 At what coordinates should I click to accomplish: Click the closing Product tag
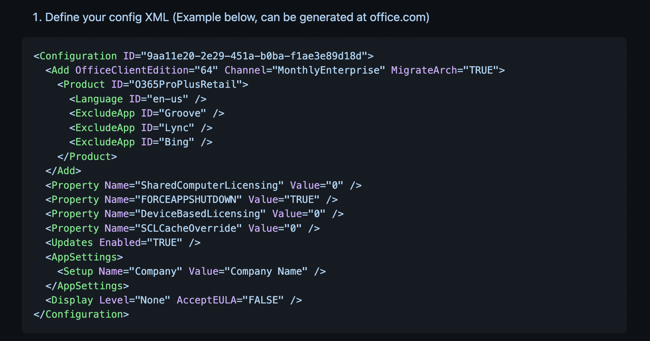(x=87, y=157)
